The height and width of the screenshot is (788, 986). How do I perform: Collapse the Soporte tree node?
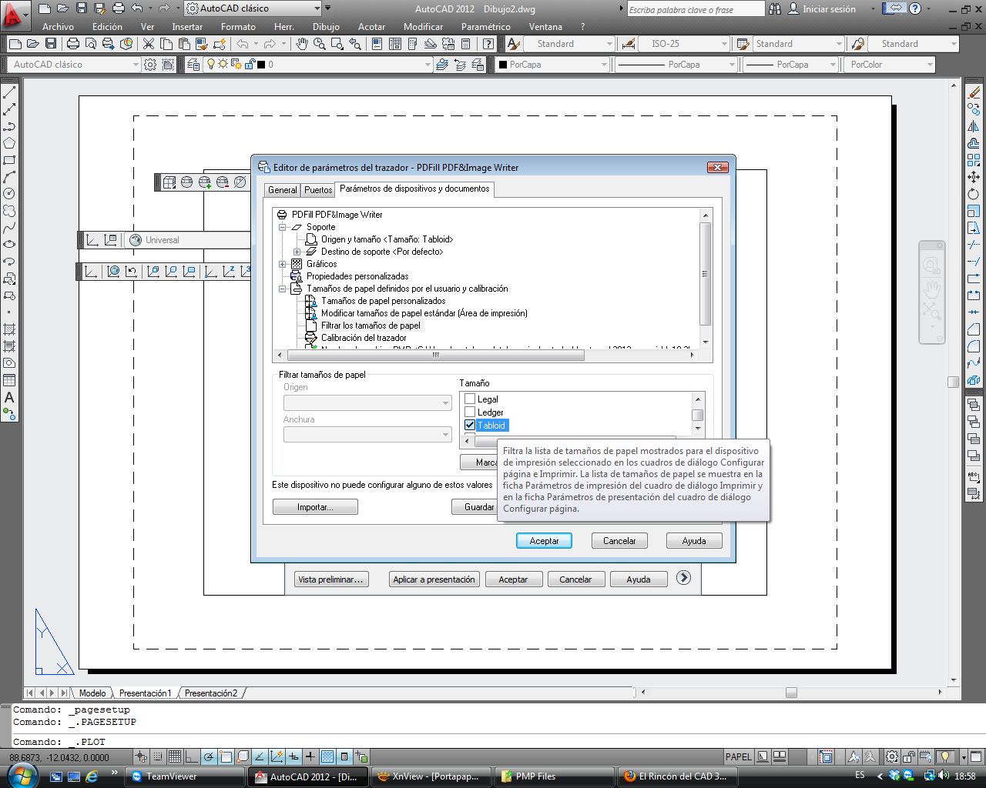click(283, 227)
